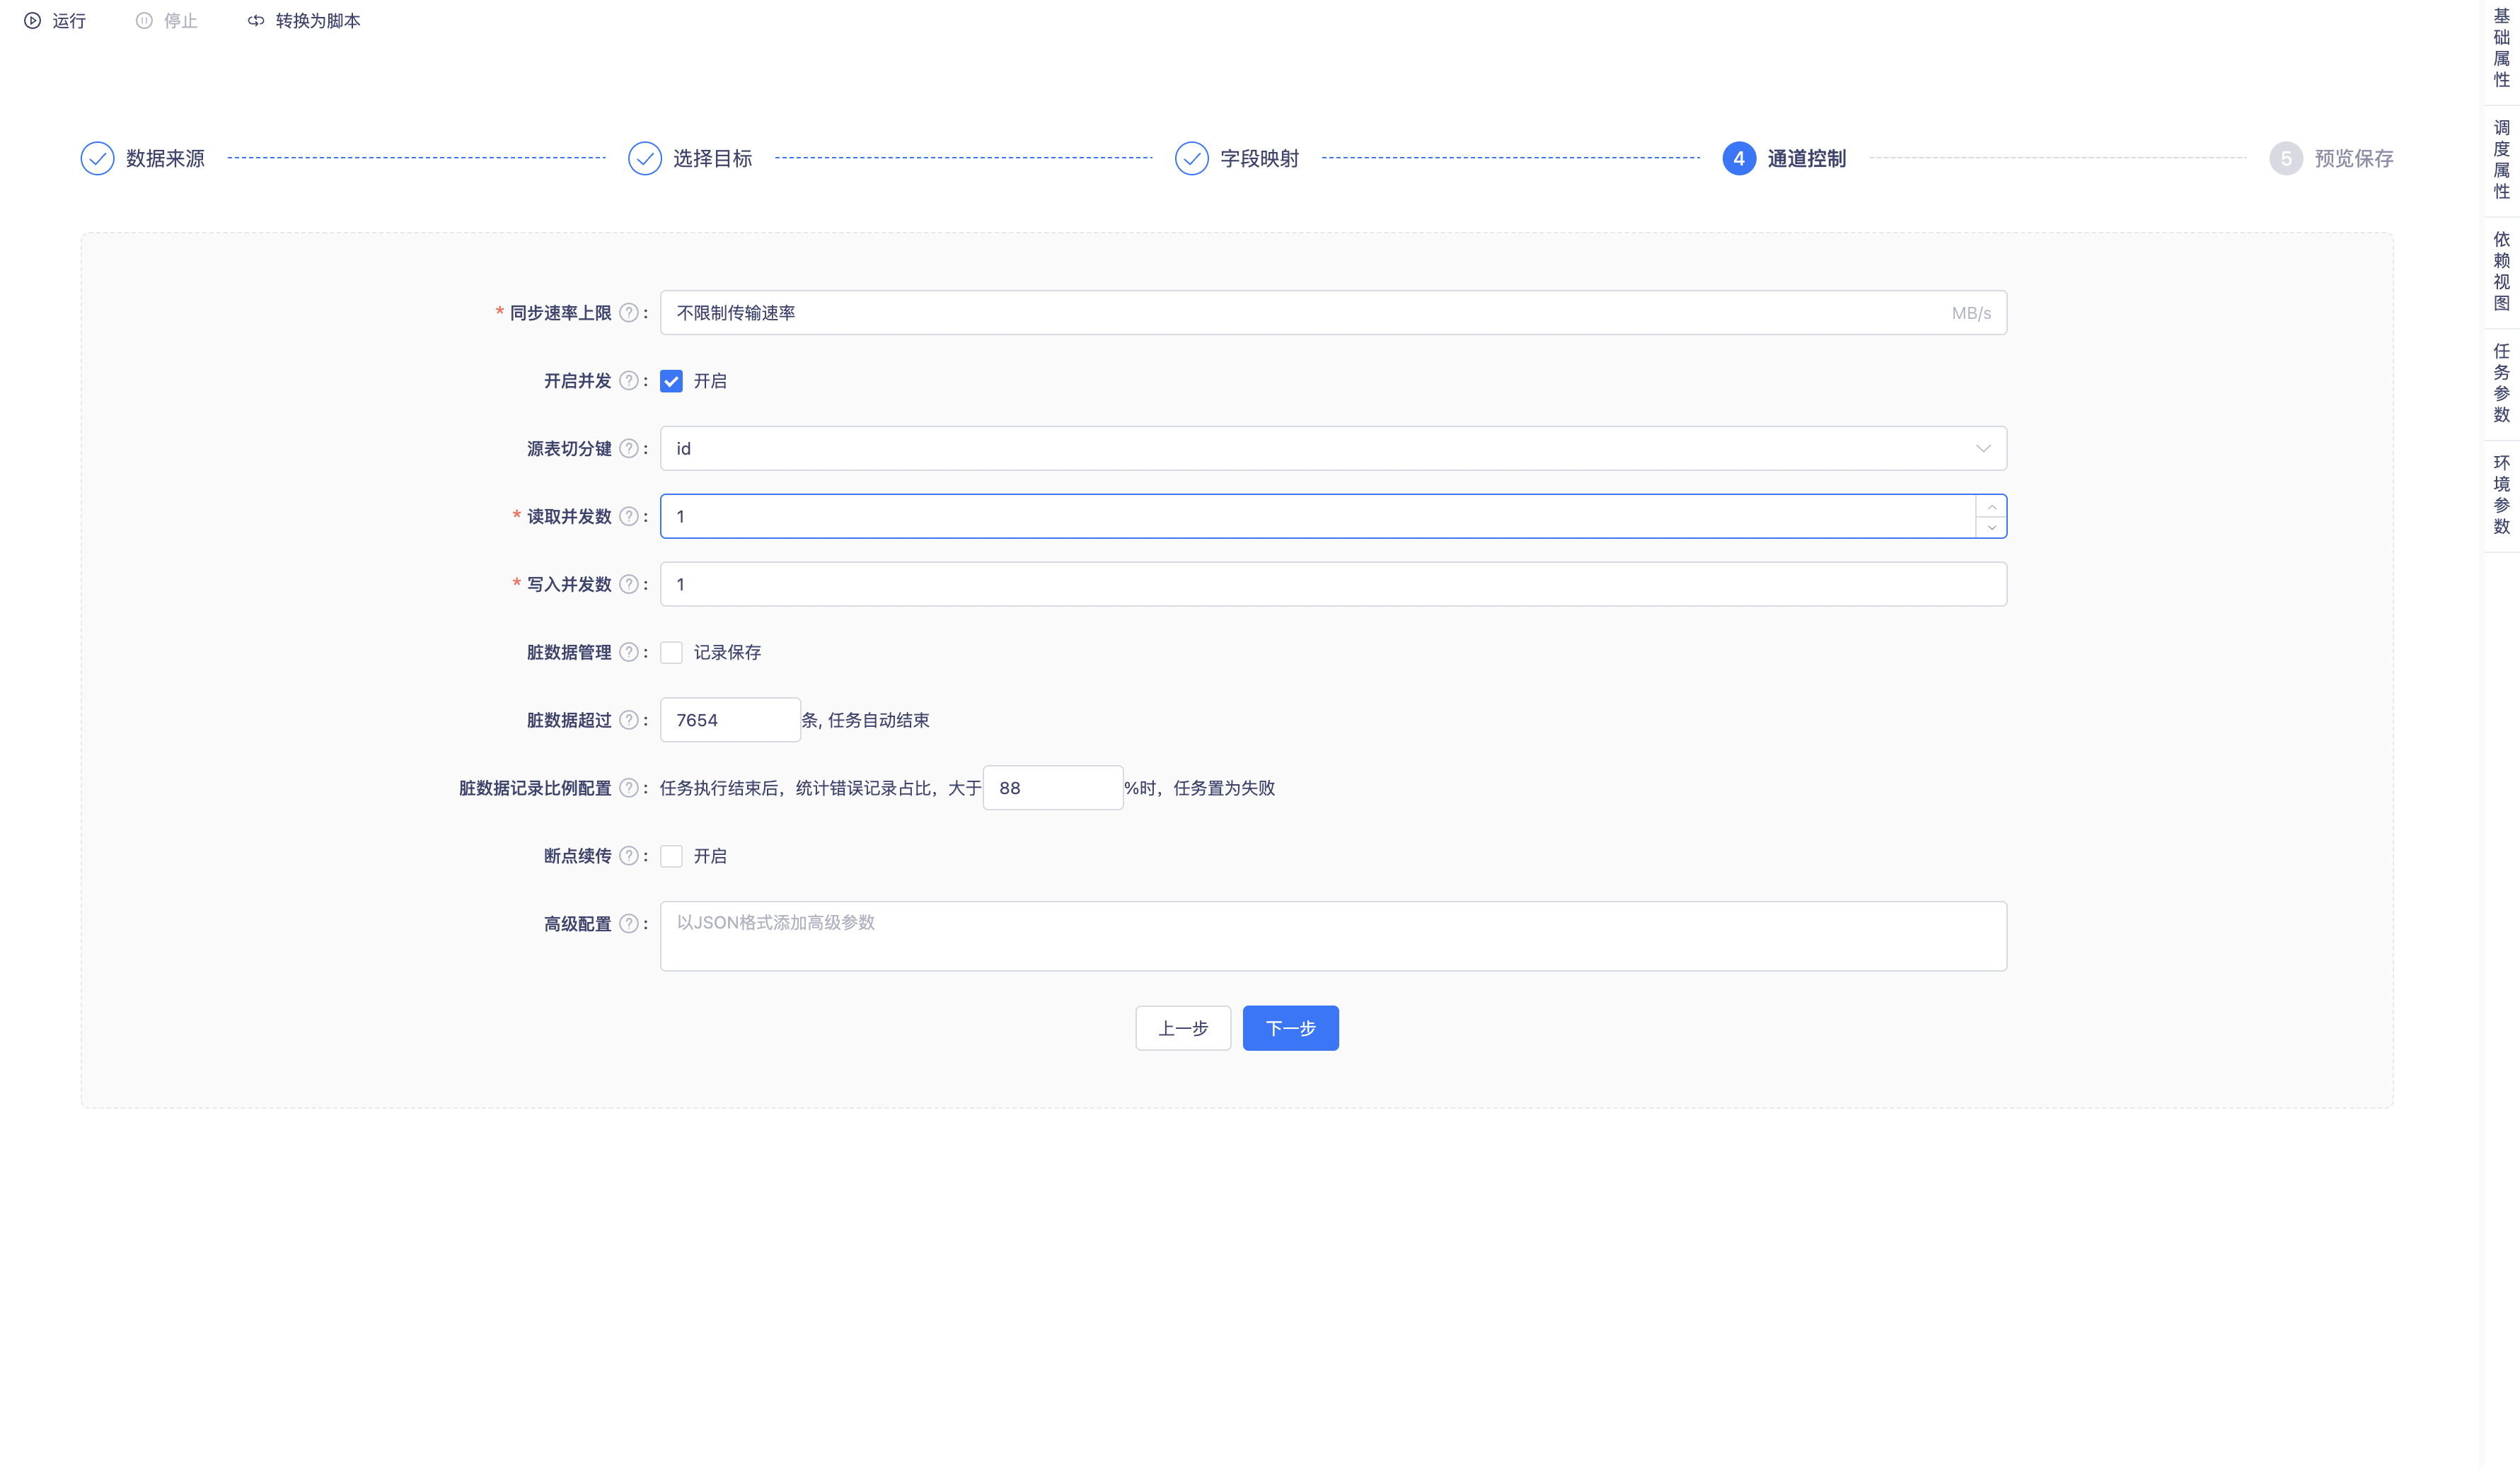This screenshot has width=2520, height=1468.
Task: Go to 数据来源 step
Action: (x=143, y=158)
